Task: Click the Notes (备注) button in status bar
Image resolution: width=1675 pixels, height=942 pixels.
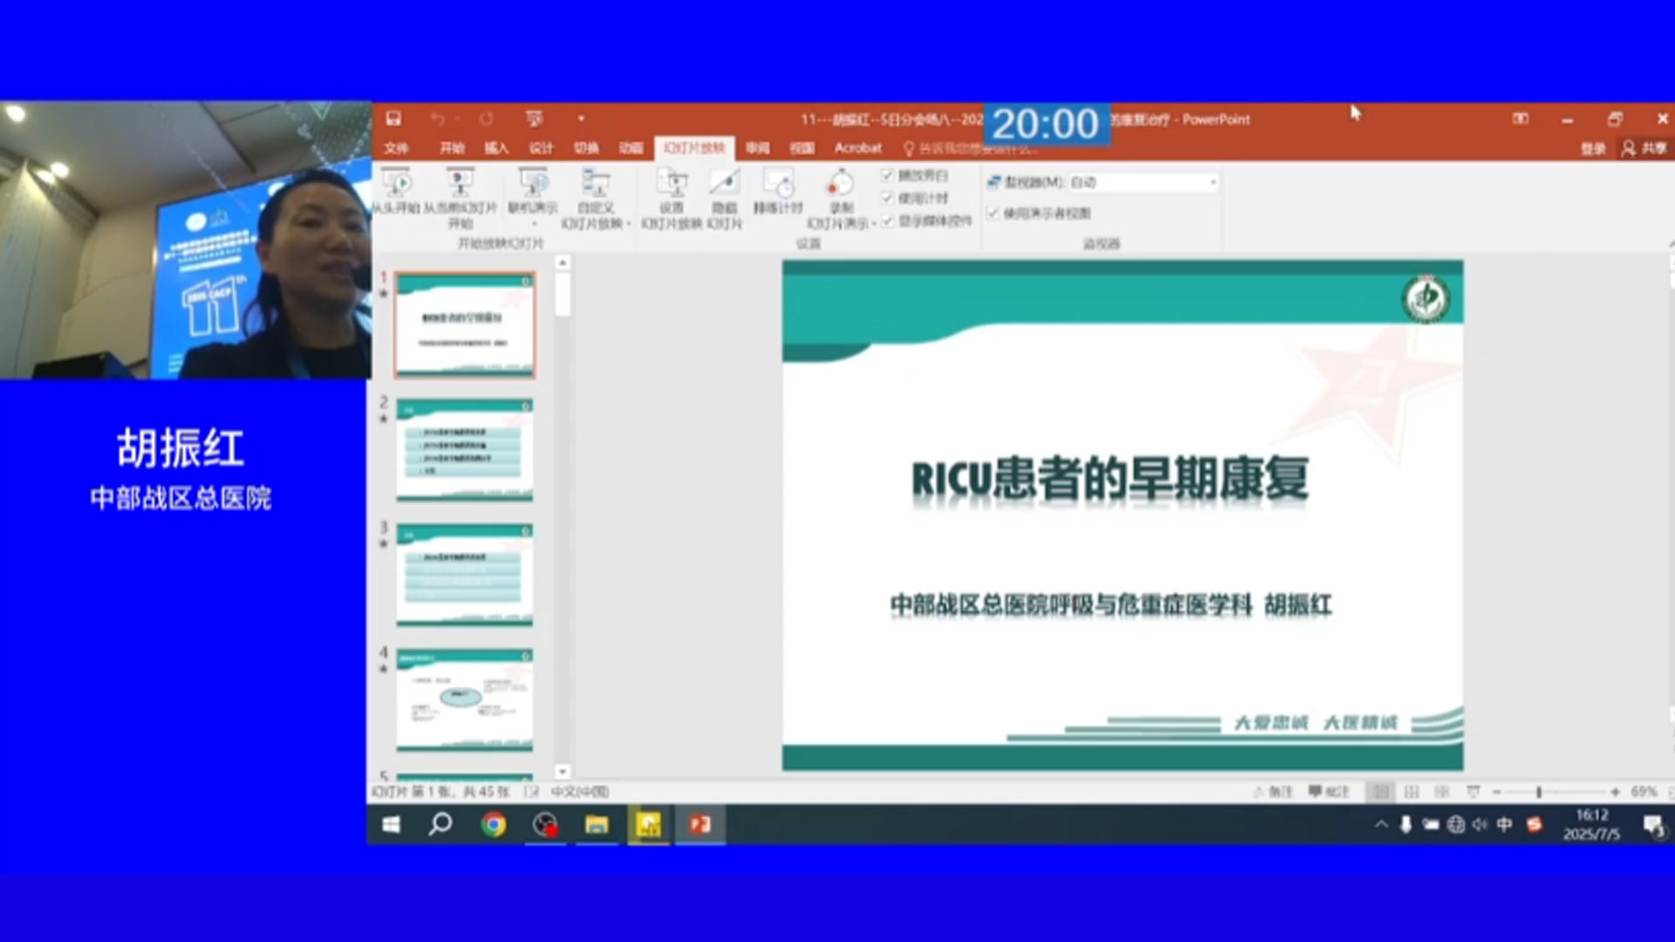Action: point(1274,792)
